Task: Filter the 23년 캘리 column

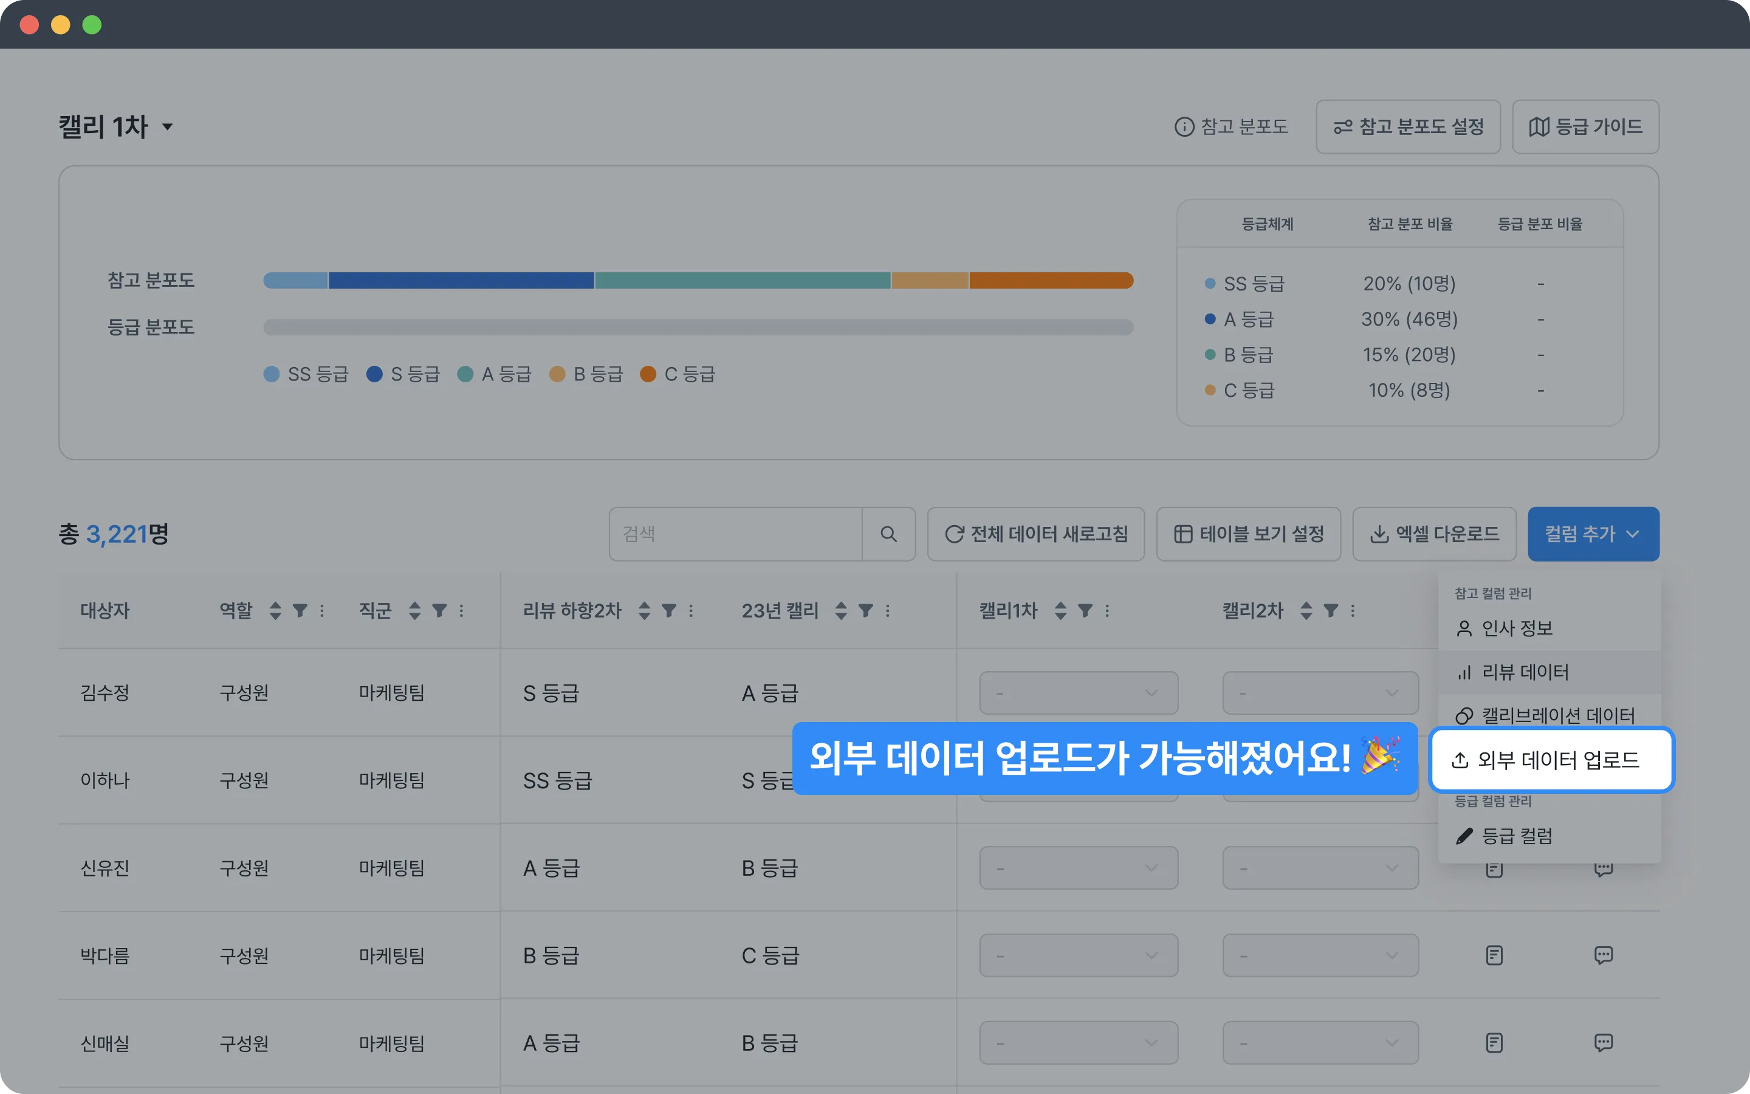Action: pyautogui.click(x=866, y=611)
